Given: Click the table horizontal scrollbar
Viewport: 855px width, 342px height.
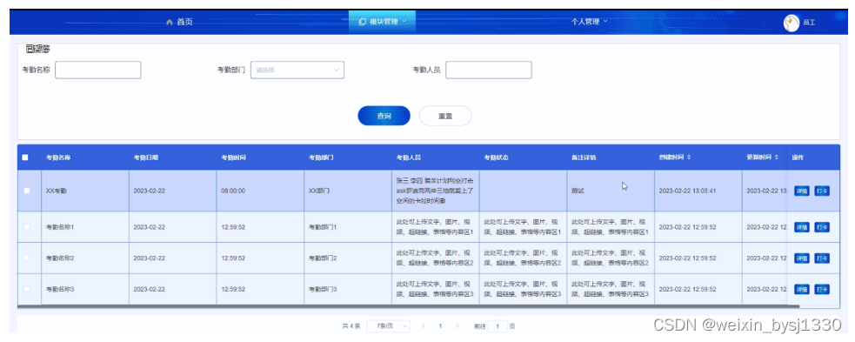Looking at the screenshot, I should [x=409, y=306].
